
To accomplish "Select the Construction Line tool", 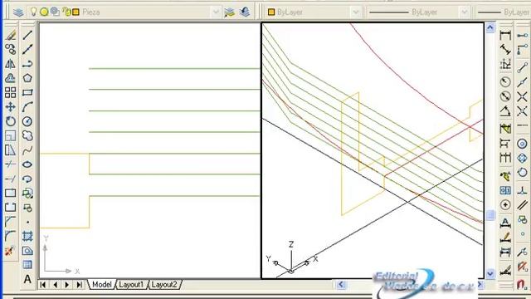I will pyautogui.click(x=27, y=50).
